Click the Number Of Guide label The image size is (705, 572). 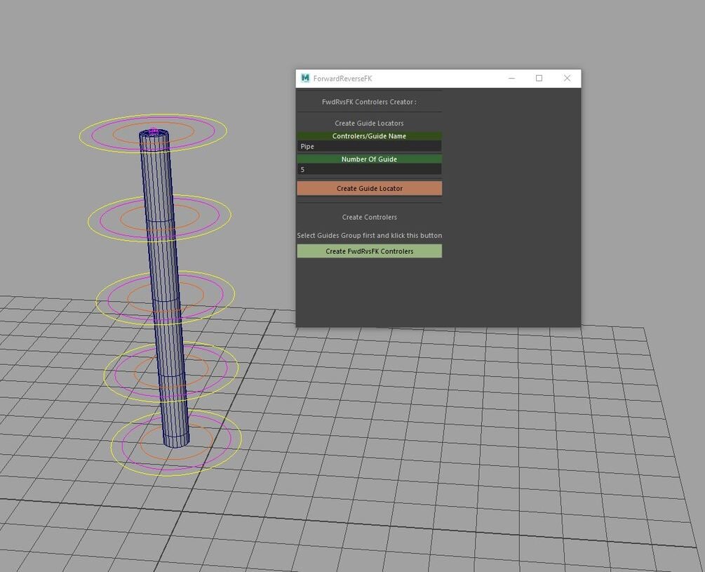point(369,159)
